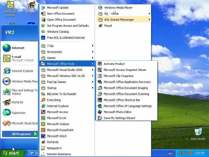Expand the 7-Zip folder arrow
Screen dimensions: 209x157
click(x=93, y=46)
